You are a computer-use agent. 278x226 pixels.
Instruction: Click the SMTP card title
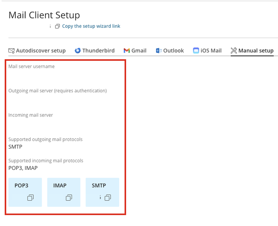pyautogui.click(x=99, y=186)
